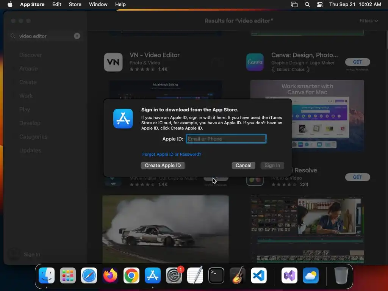
Task: Click the greyed Sign In dialog button
Action: tap(272, 165)
